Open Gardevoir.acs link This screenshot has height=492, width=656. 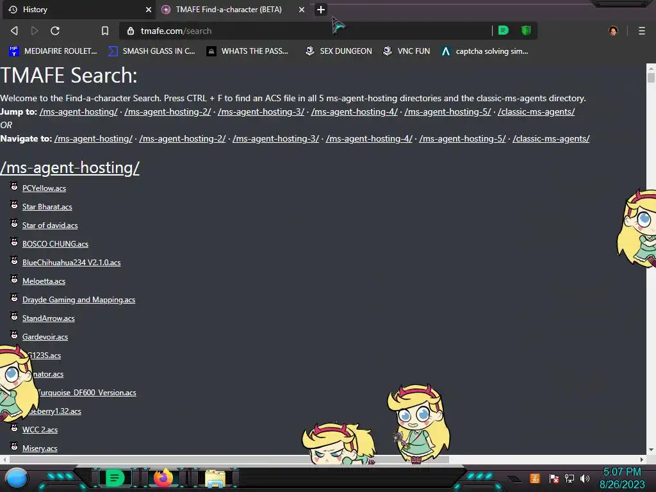coord(45,337)
